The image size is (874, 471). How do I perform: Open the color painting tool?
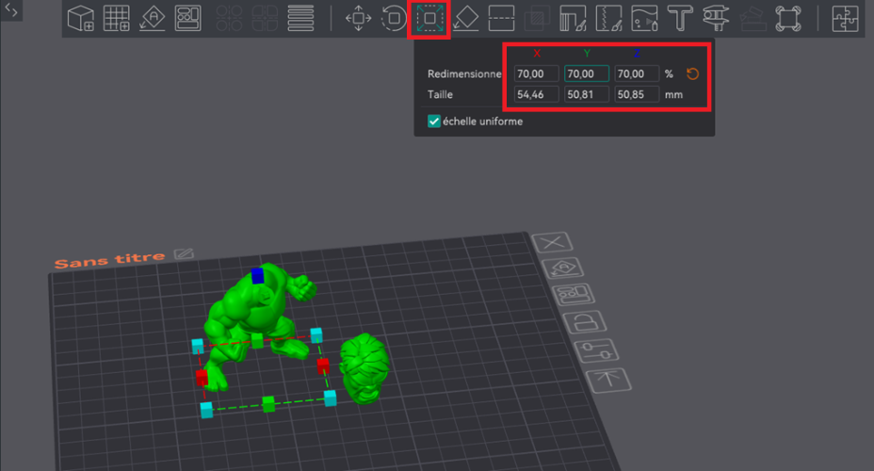pyautogui.click(x=644, y=19)
